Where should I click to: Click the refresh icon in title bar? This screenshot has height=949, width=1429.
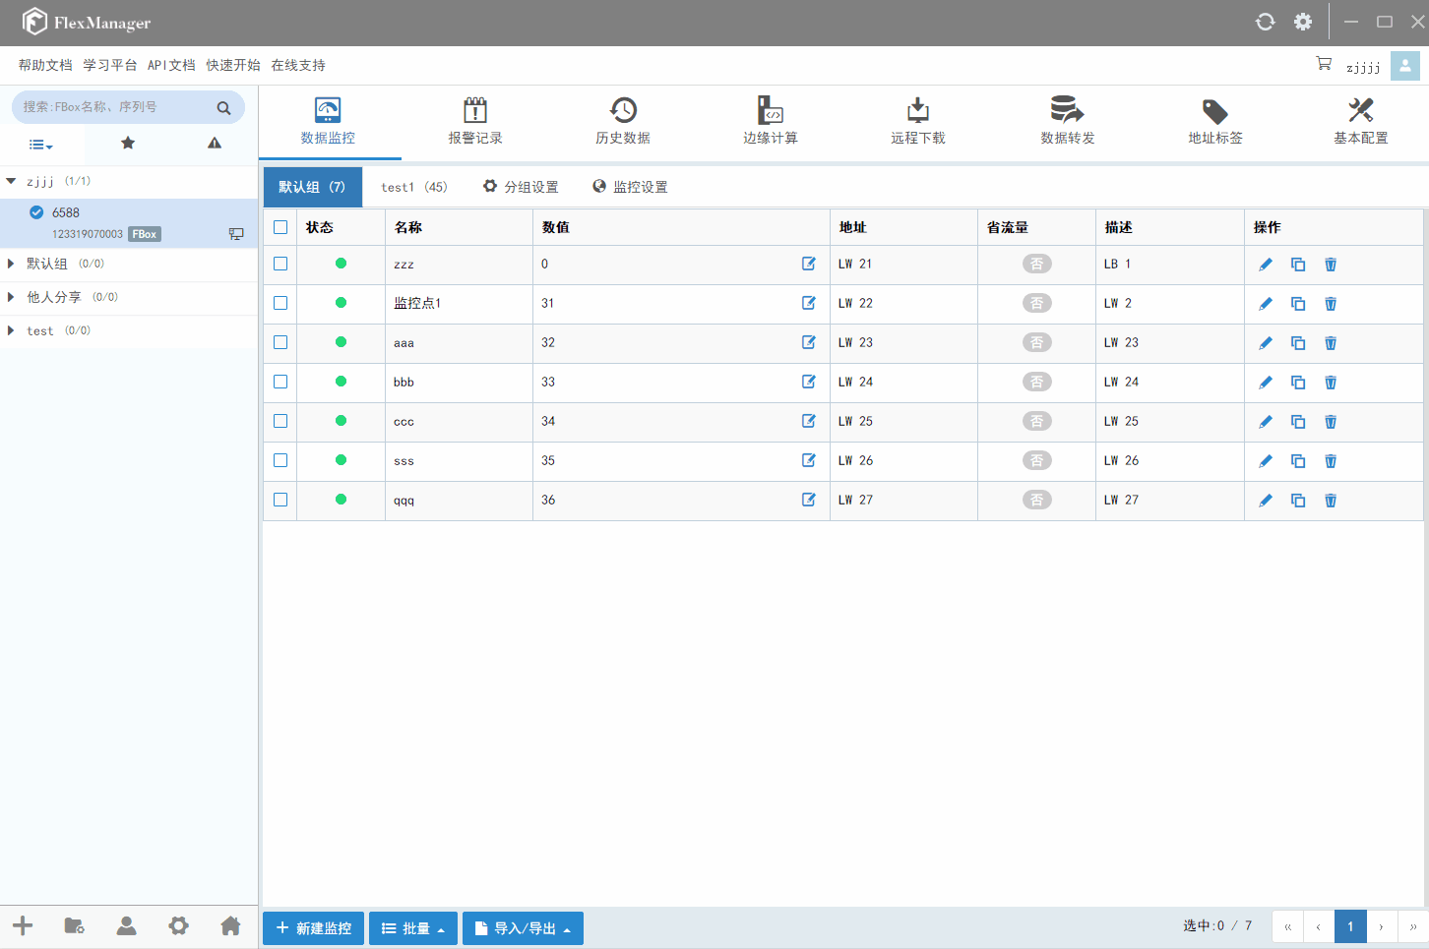(1266, 22)
